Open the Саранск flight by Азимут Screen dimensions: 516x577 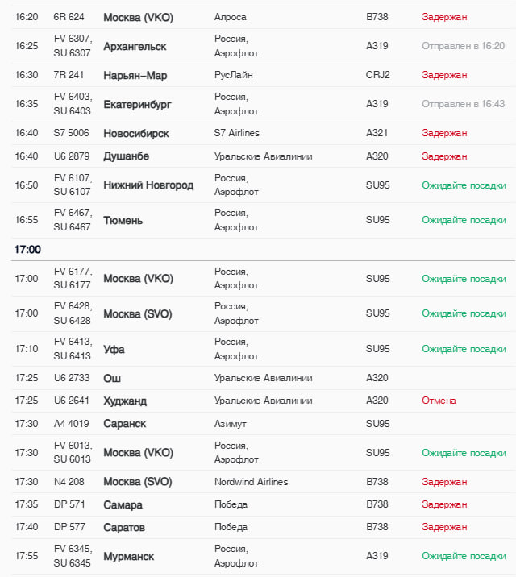point(124,423)
